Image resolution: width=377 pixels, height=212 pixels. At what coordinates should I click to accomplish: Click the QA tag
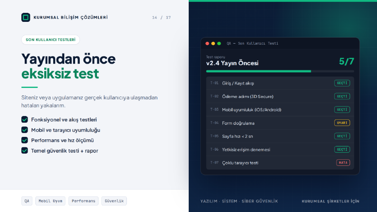click(27, 201)
